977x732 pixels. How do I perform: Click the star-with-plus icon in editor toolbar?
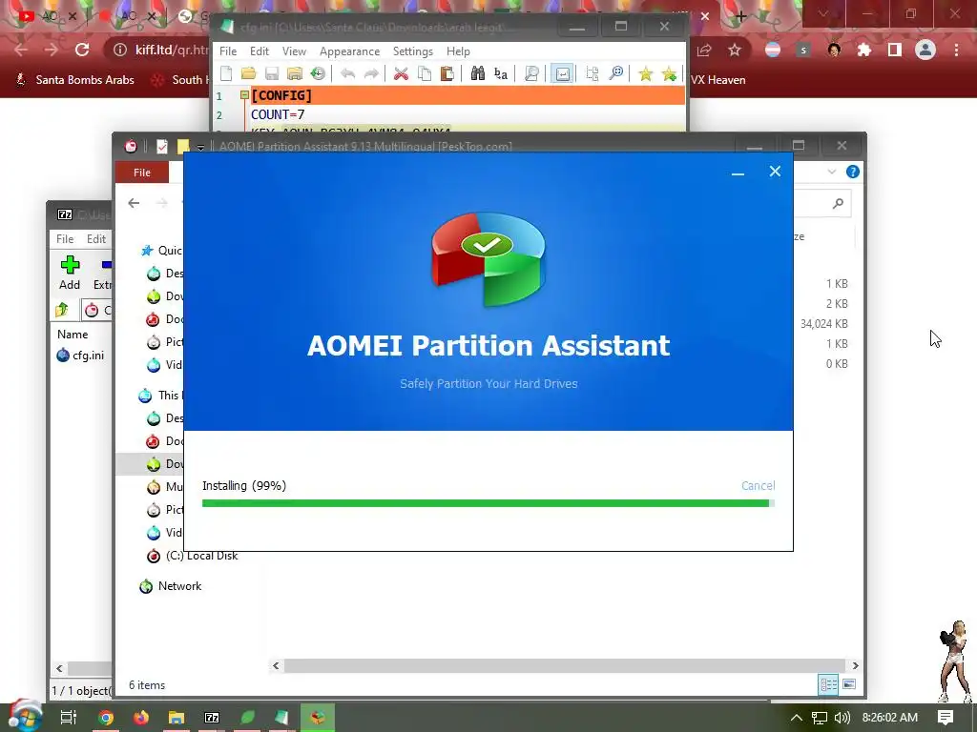[x=669, y=73]
